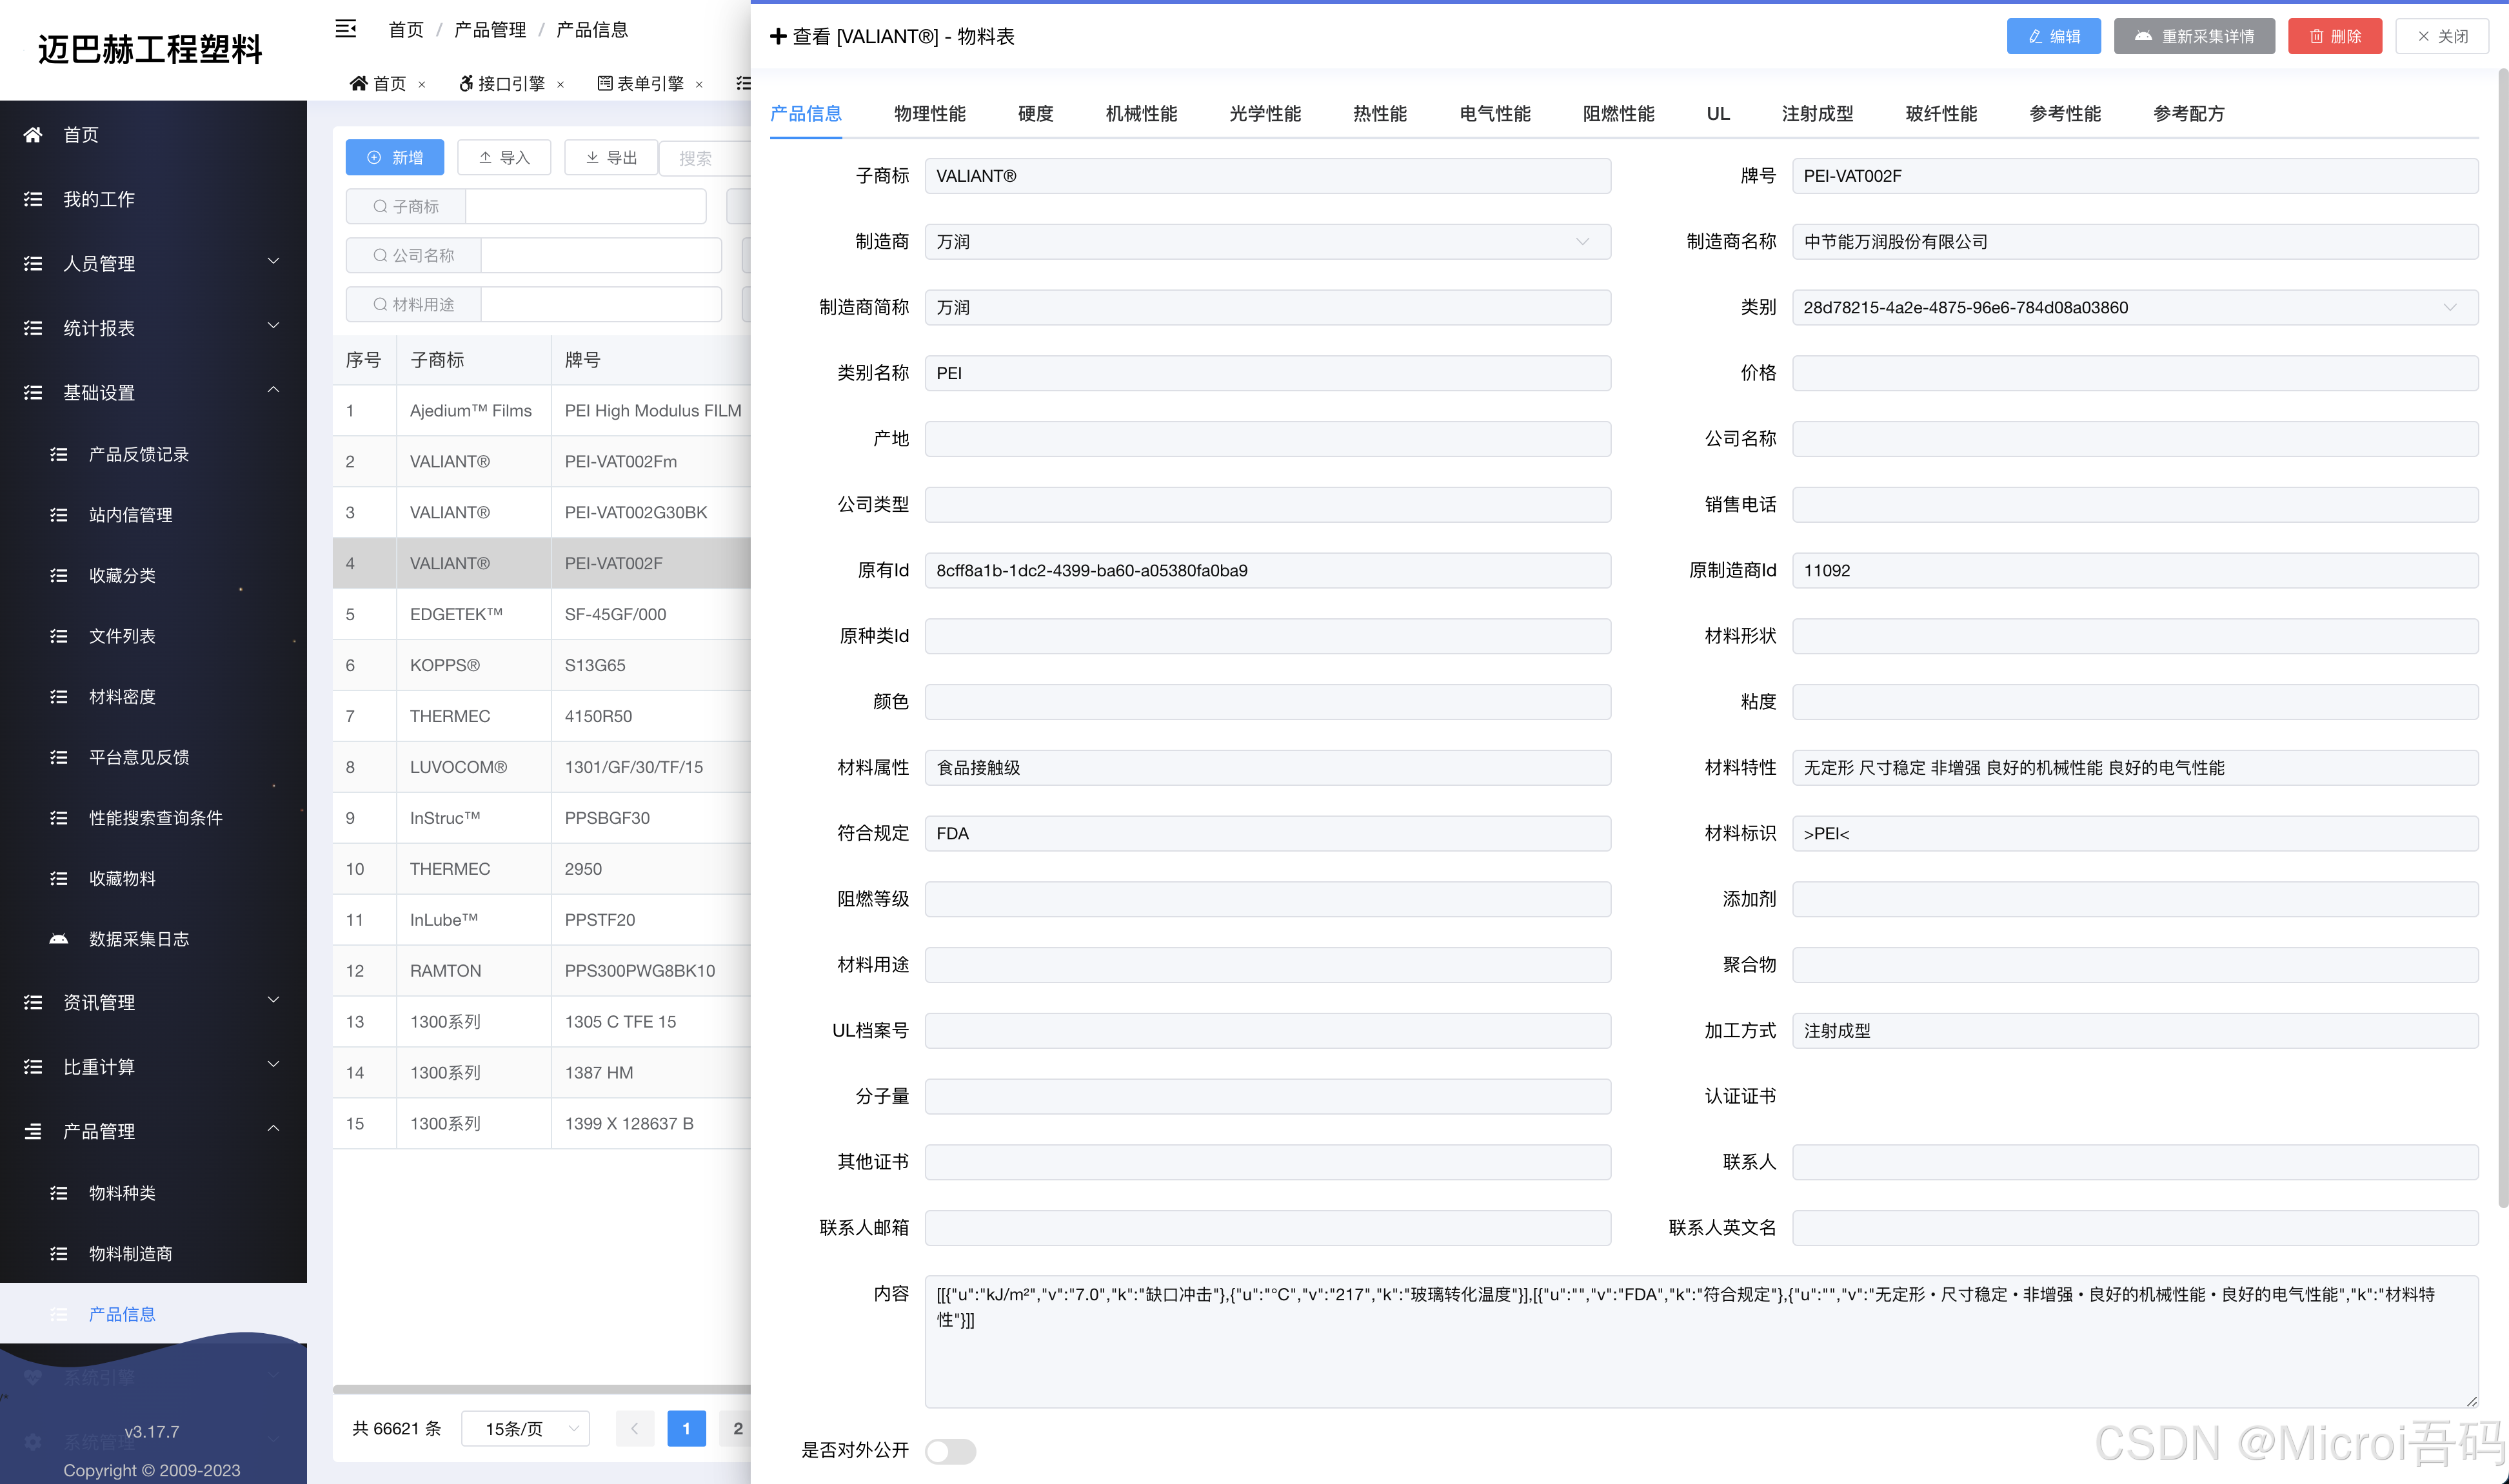The height and width of the screenshot is (1484, 2509).
Task: Close the 接口引擎 page tab
Action: click(560, 84)
